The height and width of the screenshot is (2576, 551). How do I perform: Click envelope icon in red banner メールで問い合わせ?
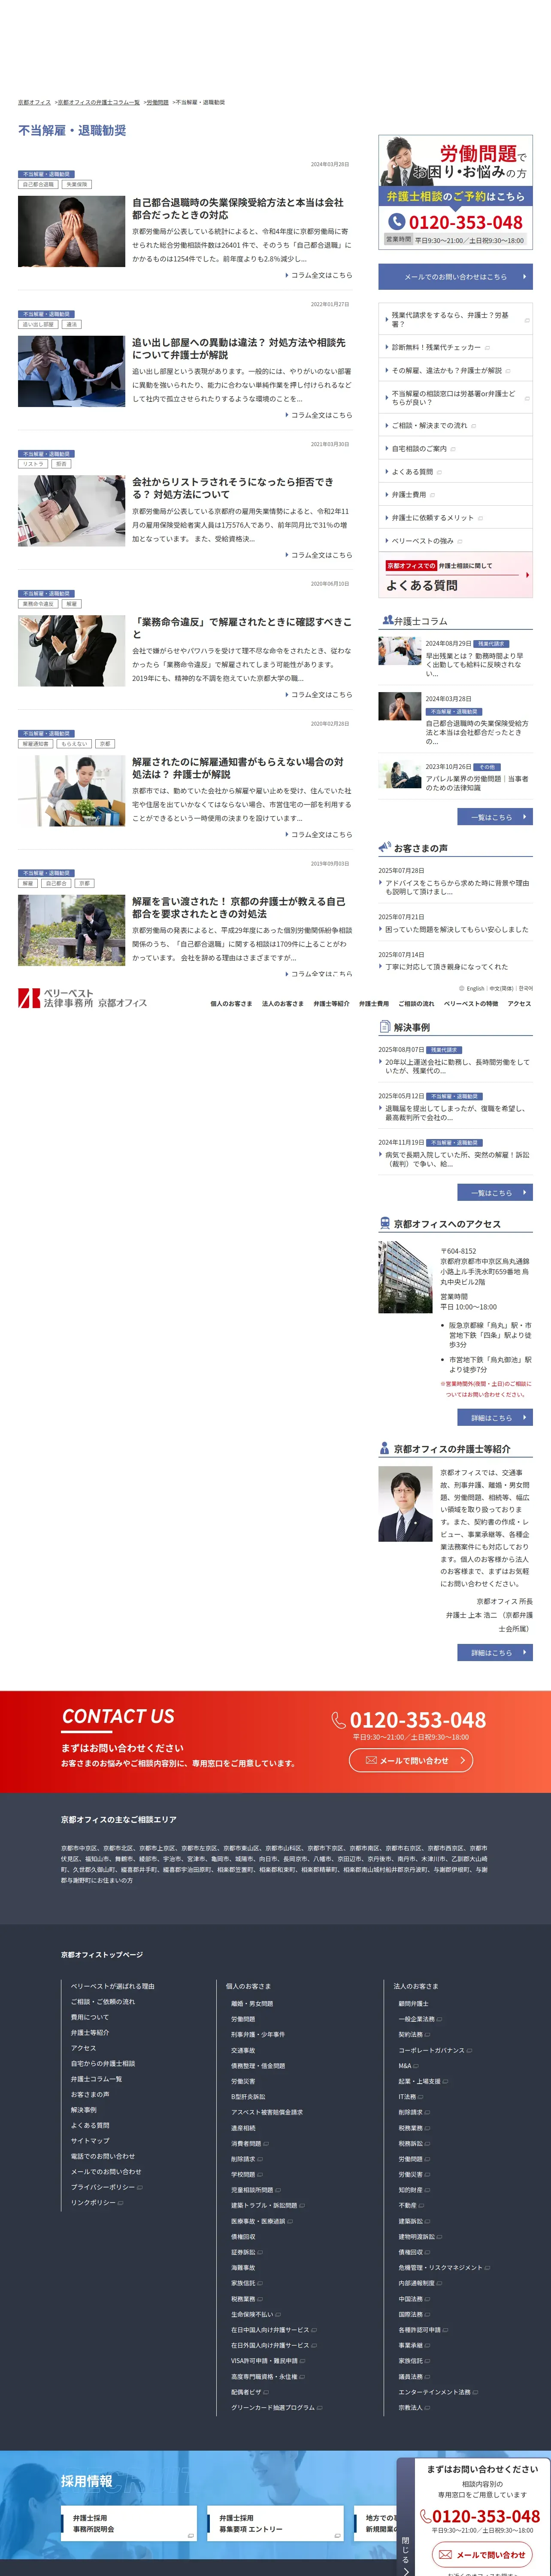371,1760
